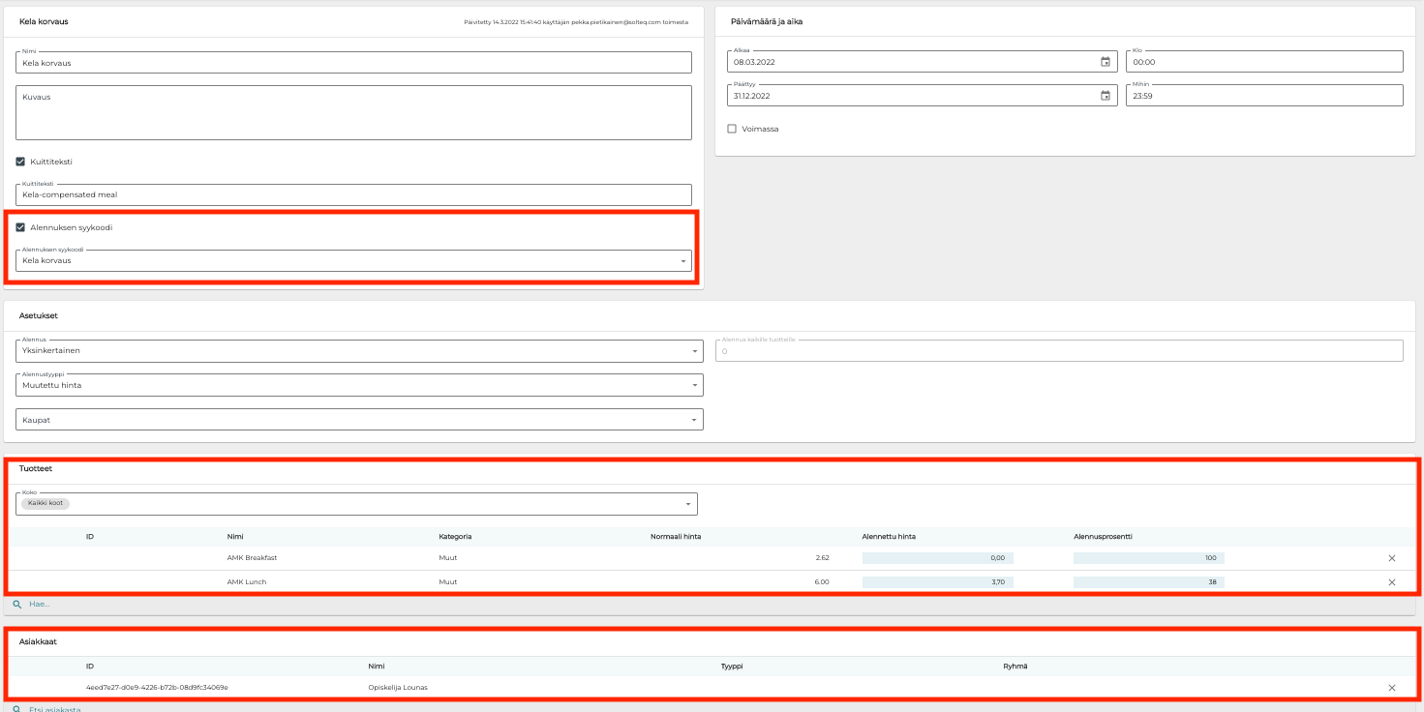The height and width of the screenshot is (712, 1424).
Task: Remove the Opiskelija Lounas customer row
Action: click(1391, 688)
